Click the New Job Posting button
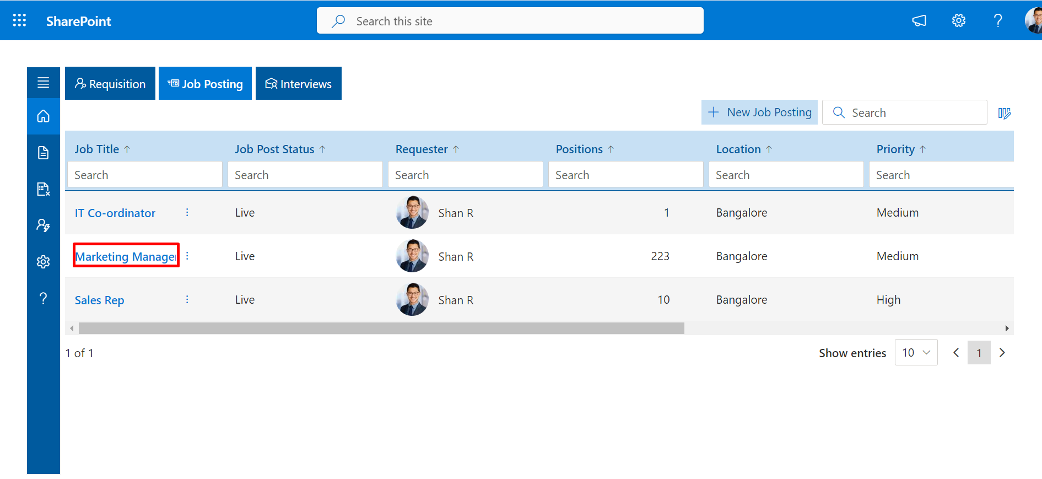Screen dimensions: 1042x479 tap(759, 112)
